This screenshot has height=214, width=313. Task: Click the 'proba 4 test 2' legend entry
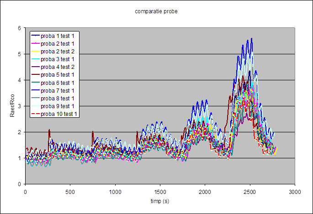53,67
